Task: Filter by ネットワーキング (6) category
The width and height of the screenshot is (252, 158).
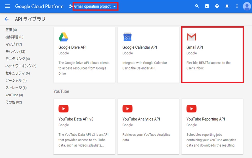Action: coord(21,66)
